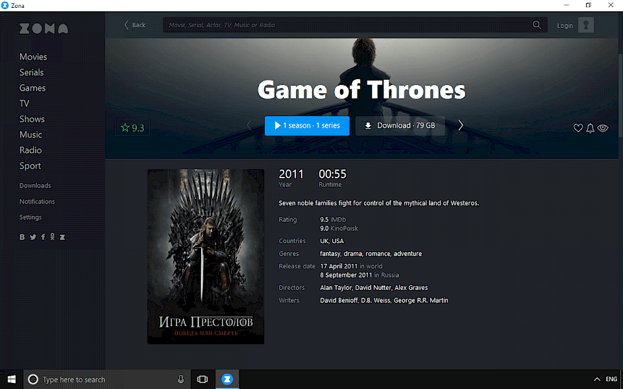This screenshot has width=623, height=389.
Task: Open Notifications in the sidebar
Action: pyautogui.click(x=37, y=201)
